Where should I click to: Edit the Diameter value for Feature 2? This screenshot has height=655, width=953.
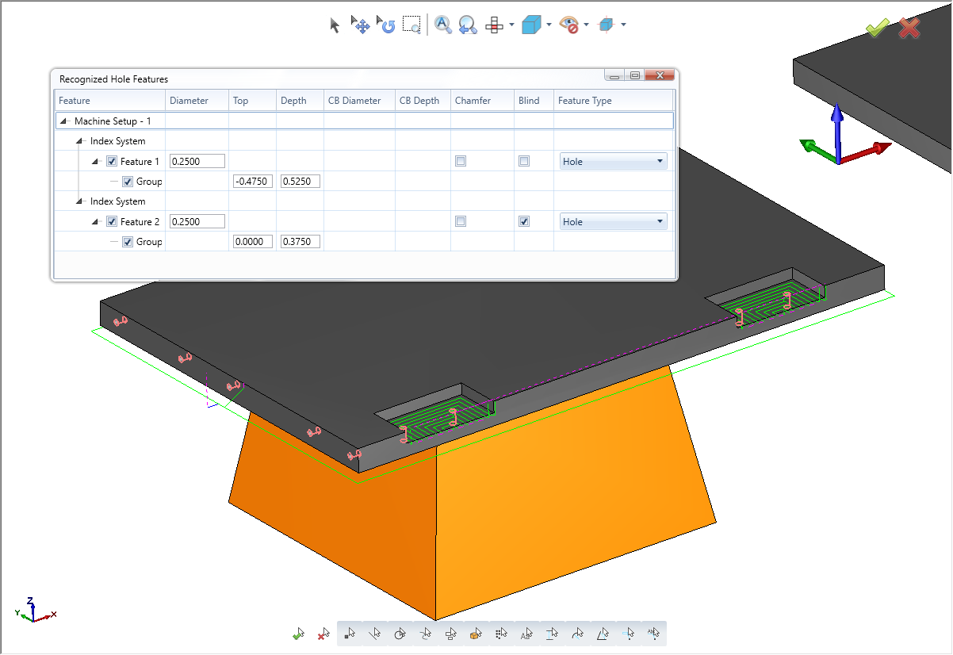click(197, 221)
